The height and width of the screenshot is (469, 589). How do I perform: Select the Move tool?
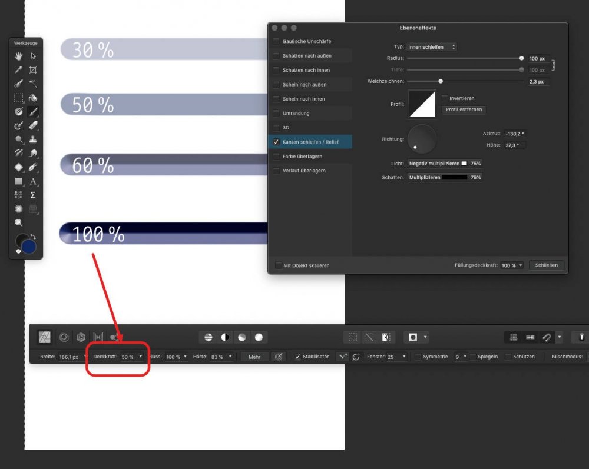tap(33, 56)
